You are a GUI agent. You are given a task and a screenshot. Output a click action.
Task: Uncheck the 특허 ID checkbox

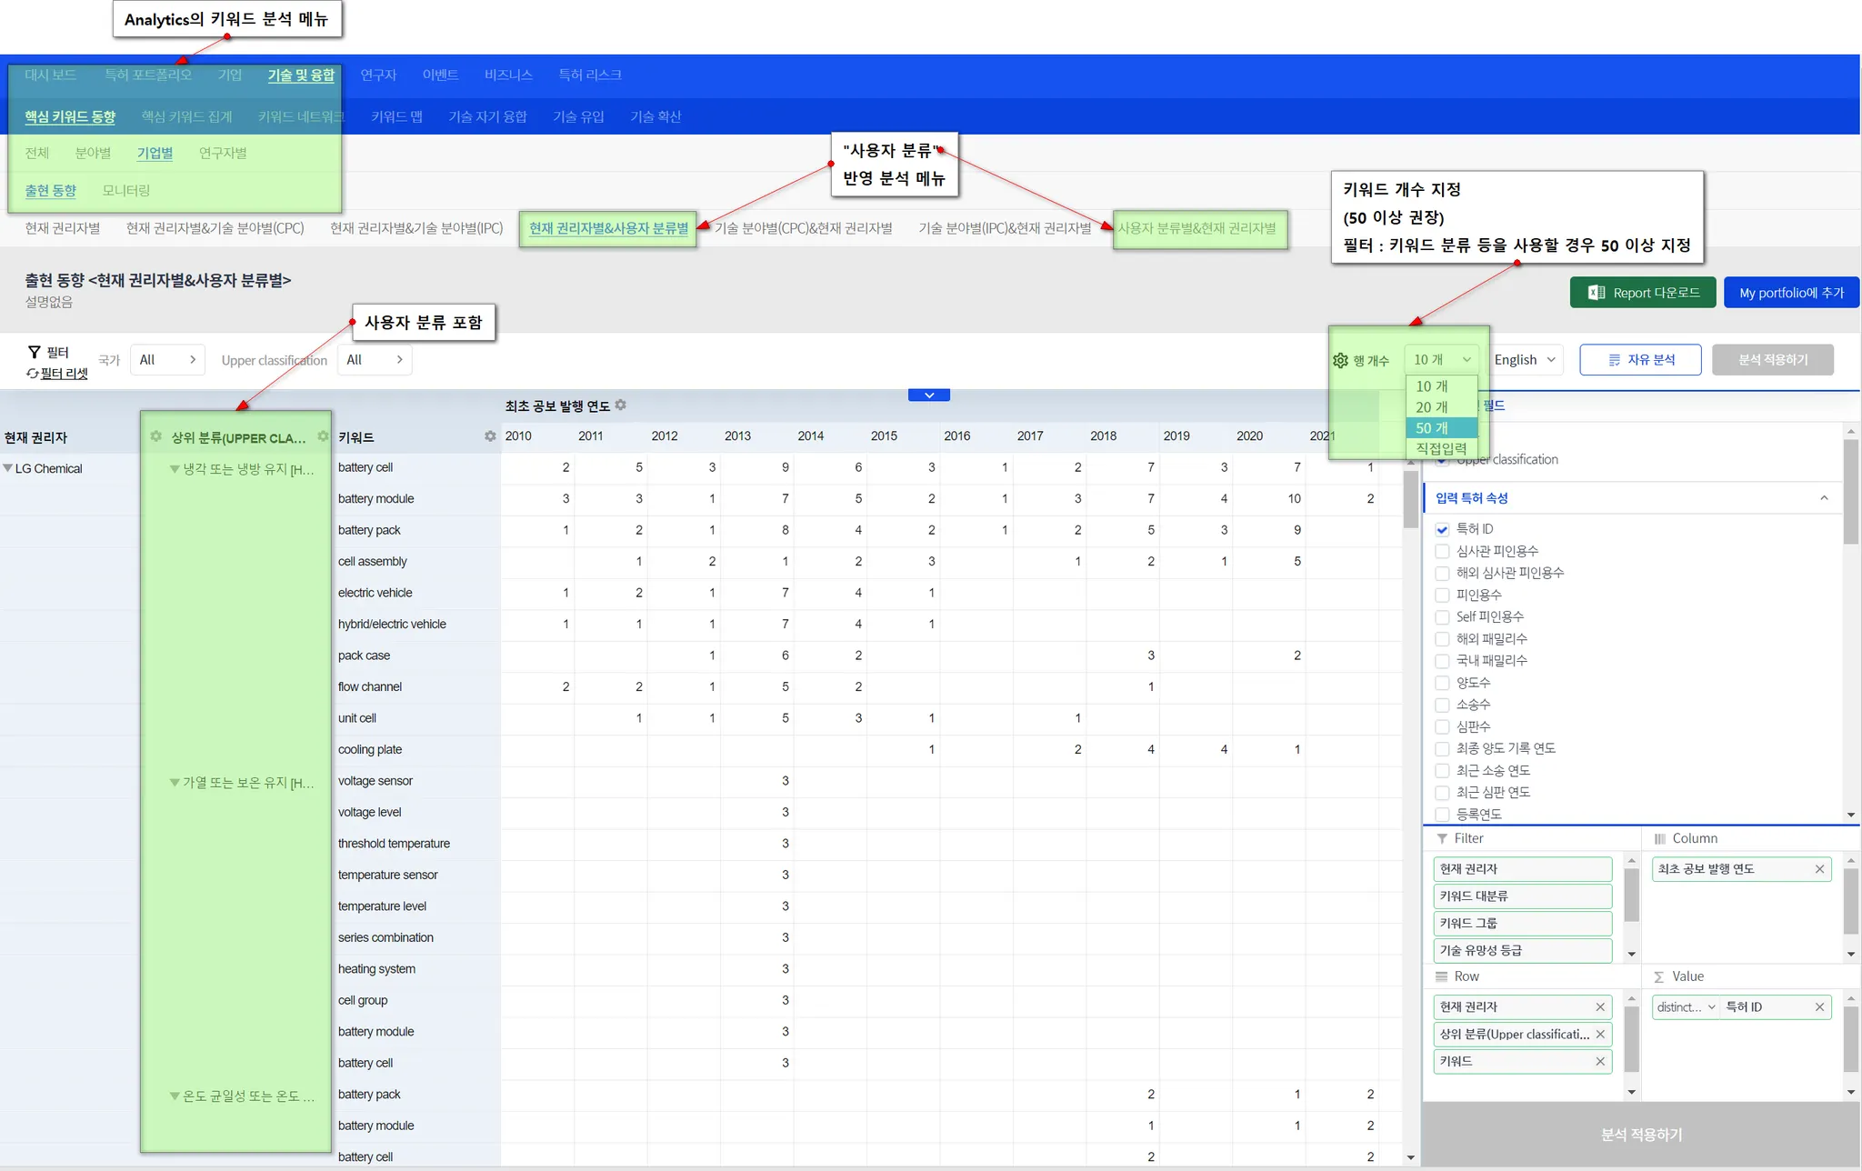coord(1442,529)
